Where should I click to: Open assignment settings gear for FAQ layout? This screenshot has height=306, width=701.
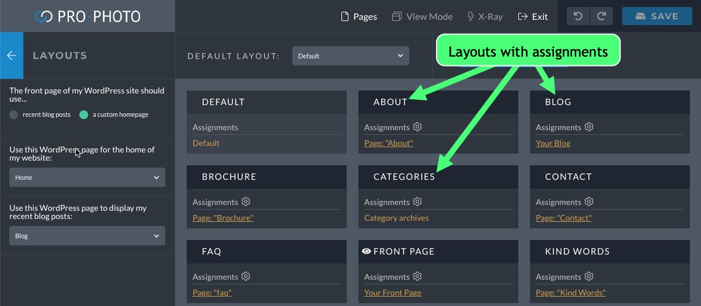[x=246, y=276]
